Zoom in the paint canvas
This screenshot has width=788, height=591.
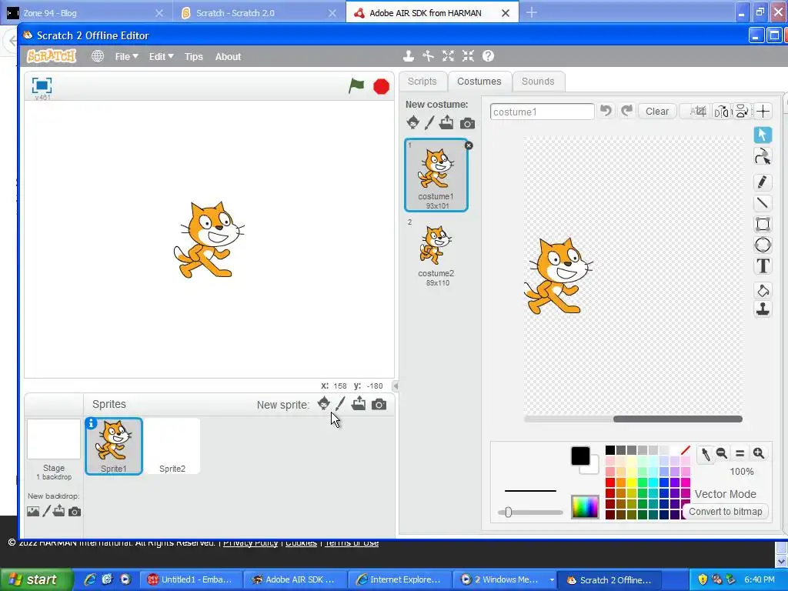(x=758, y=453)
